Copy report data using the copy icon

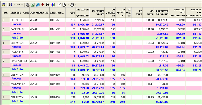28,5
